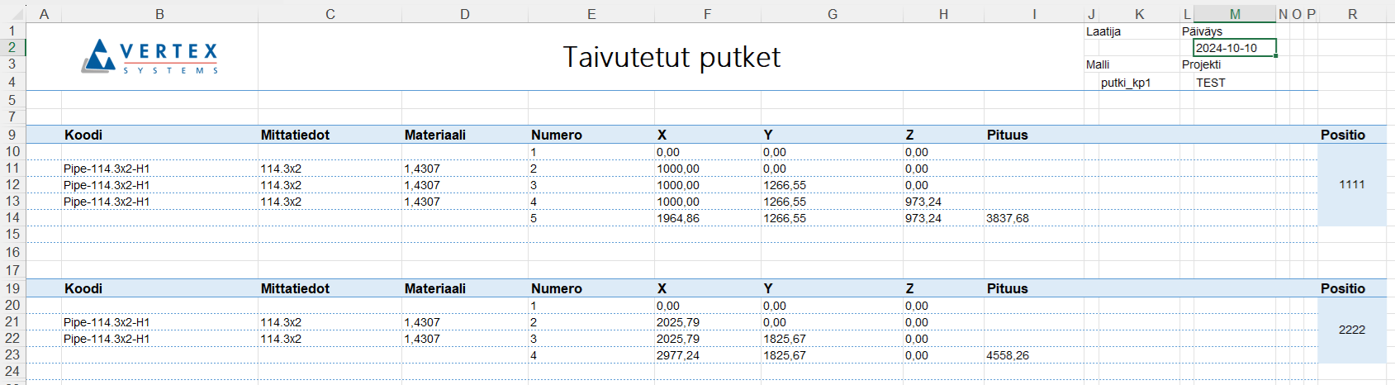The width and height of the screenshot is (1395, 385).
Task: Select the title cell 'Taivutetut putket'
Action: [671, 57]
